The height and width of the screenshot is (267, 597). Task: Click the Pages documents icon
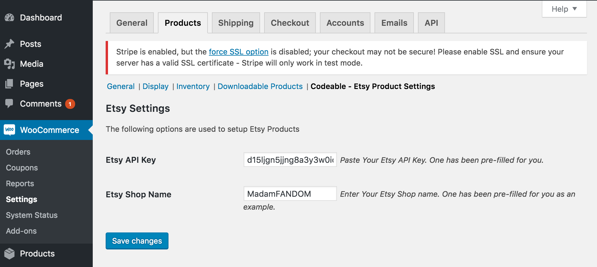coord(9,84)
